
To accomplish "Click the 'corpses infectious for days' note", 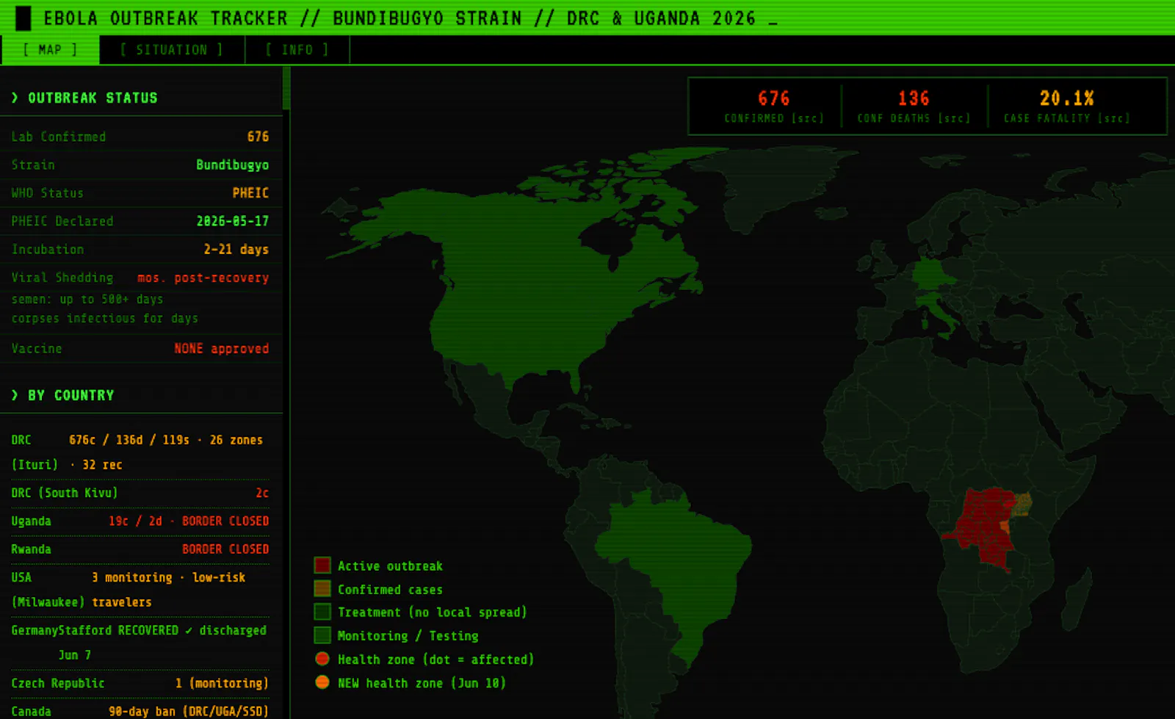I will 105,318.
